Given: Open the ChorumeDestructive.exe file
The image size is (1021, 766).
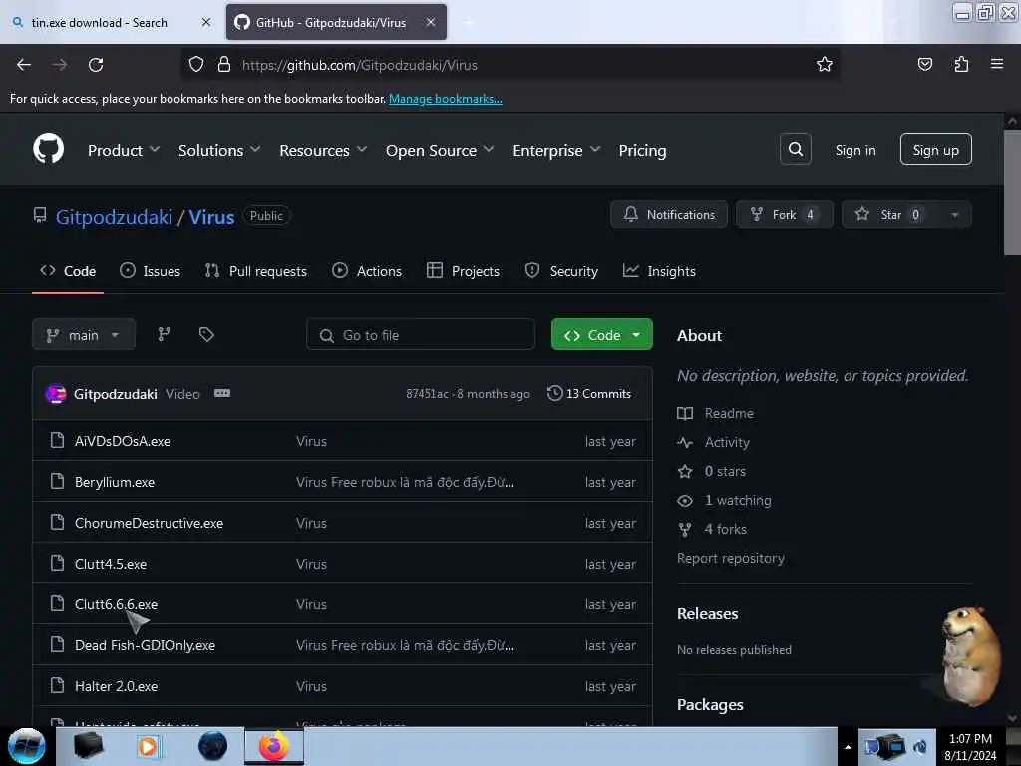Looking at the screenshot, I should tap(149, 523).
